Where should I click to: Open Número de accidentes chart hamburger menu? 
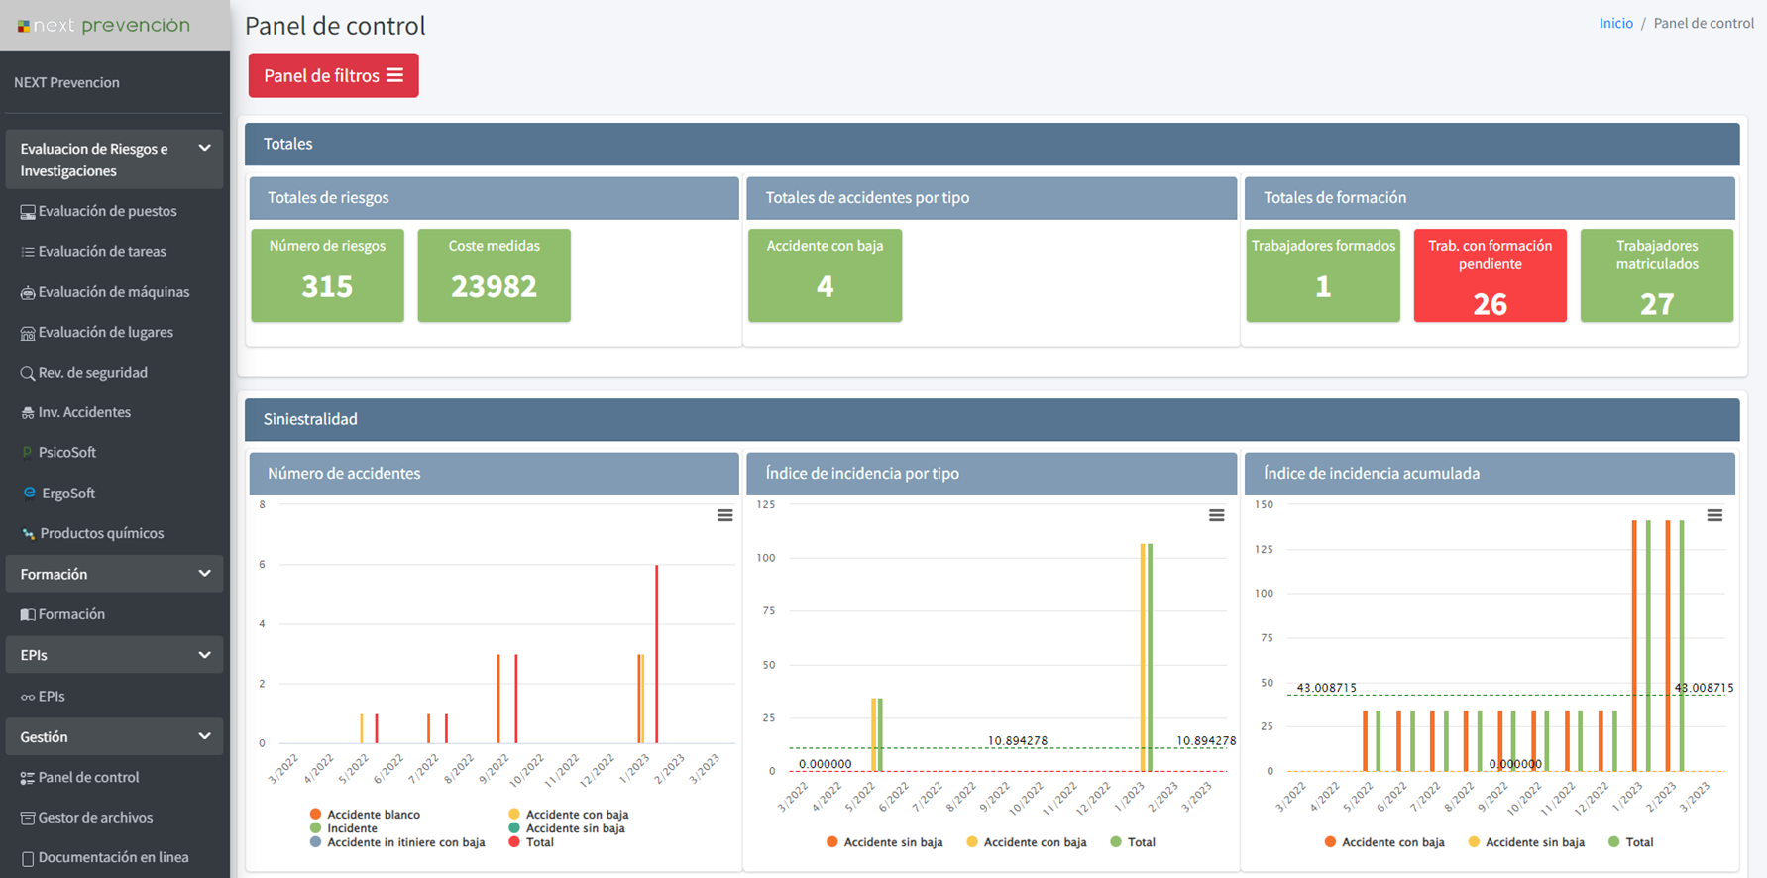(725, 515)
